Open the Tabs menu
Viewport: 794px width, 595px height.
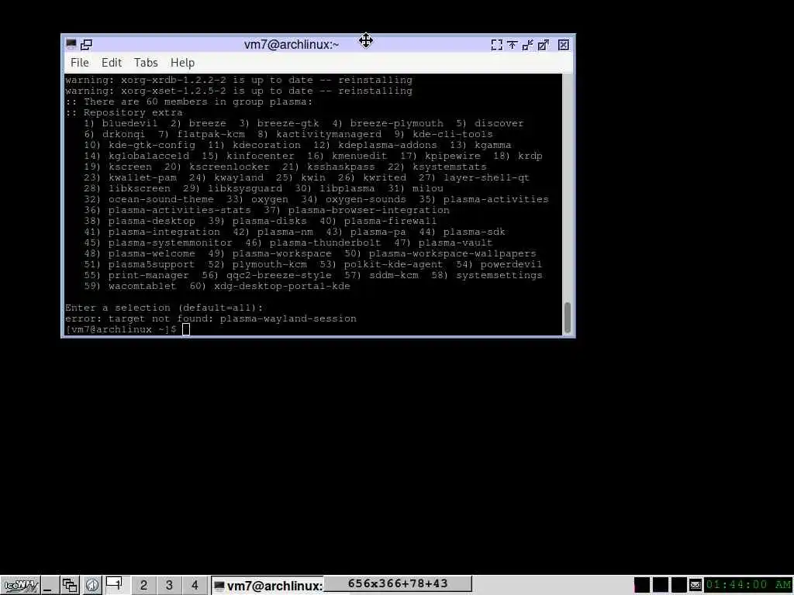click(x=146, y=63)
